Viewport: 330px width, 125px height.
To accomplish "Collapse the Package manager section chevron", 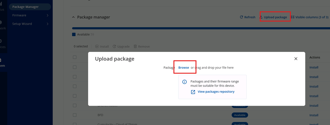I will pyautogui.click(x=73, y=17).
